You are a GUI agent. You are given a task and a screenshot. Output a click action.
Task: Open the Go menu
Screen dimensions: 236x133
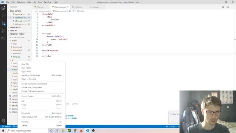point(35,2)
